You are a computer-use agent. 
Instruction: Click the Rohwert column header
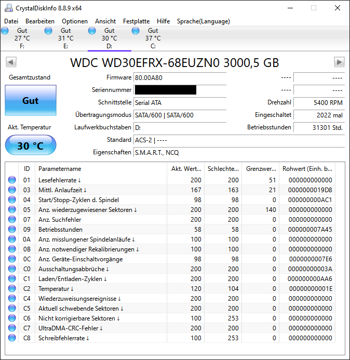(307, 169)
